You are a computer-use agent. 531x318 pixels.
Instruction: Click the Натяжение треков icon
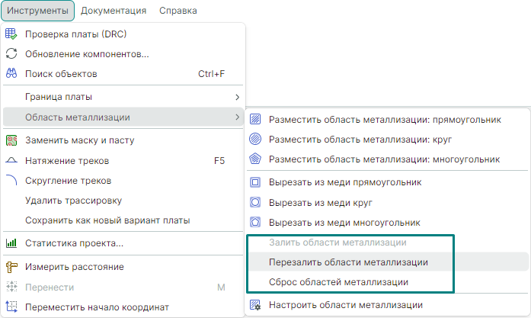pyautogui.click(x=11, y=161)
